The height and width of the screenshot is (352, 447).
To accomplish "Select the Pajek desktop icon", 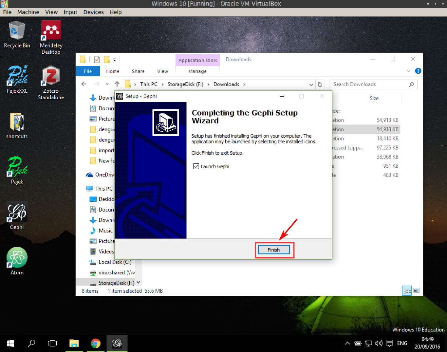I will click(x=17, y=171).
